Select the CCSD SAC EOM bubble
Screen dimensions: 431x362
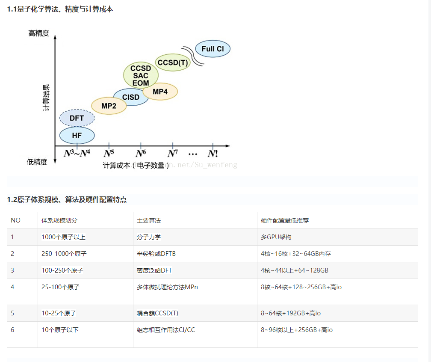(x=141, y=74)
